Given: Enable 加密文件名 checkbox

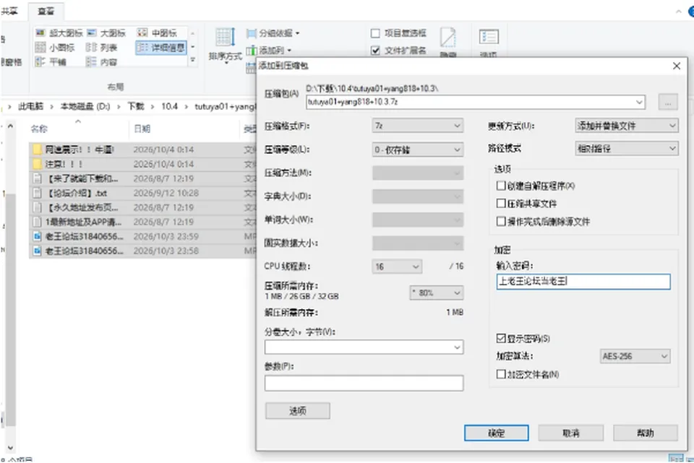Looking at the screenshot, I should coord(501,375).
